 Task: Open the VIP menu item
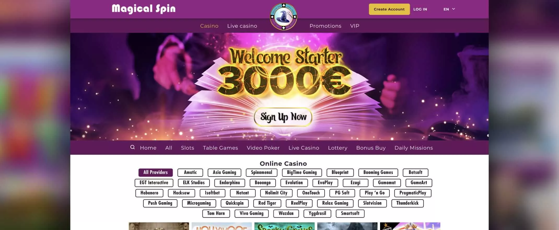(355, 26)
